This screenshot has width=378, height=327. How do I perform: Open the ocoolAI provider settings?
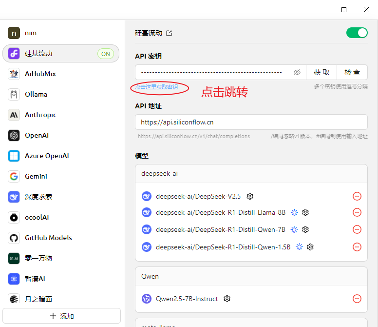[x=61, y=217]
